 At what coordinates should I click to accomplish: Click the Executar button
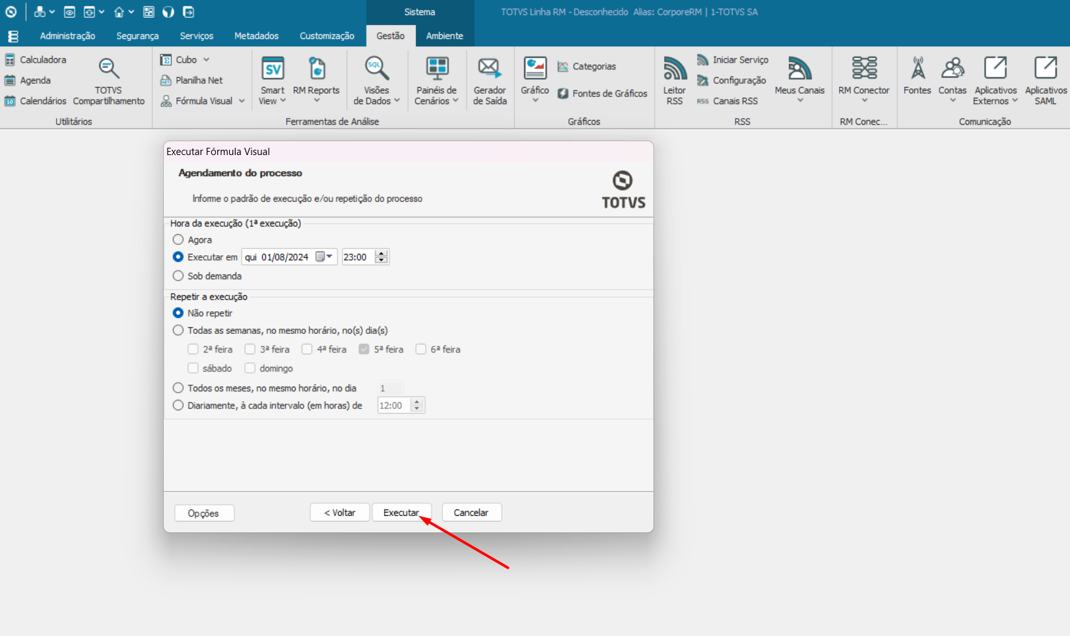401,513
